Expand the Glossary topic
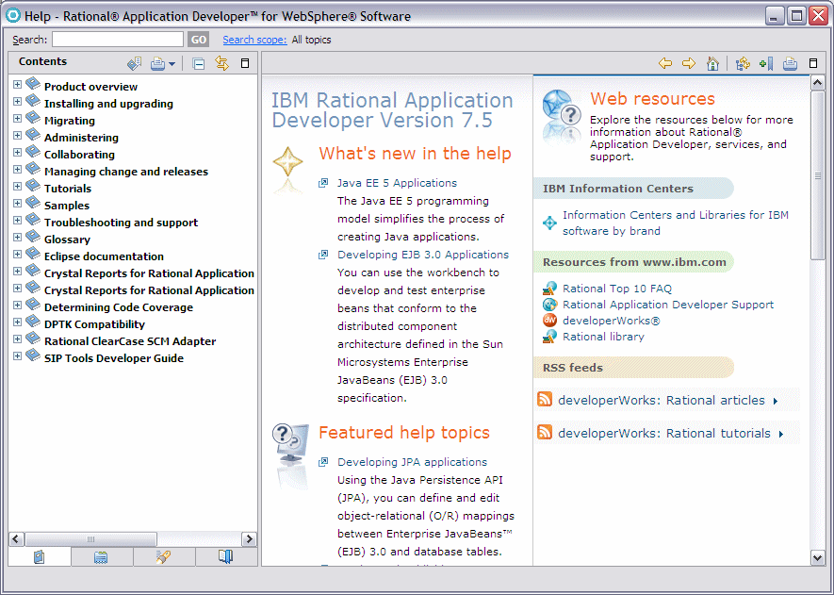The width and height of the screenshot is (834, 595). (17, 238)
